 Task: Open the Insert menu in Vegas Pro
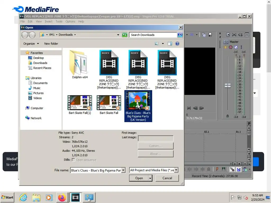coord(49,21)
